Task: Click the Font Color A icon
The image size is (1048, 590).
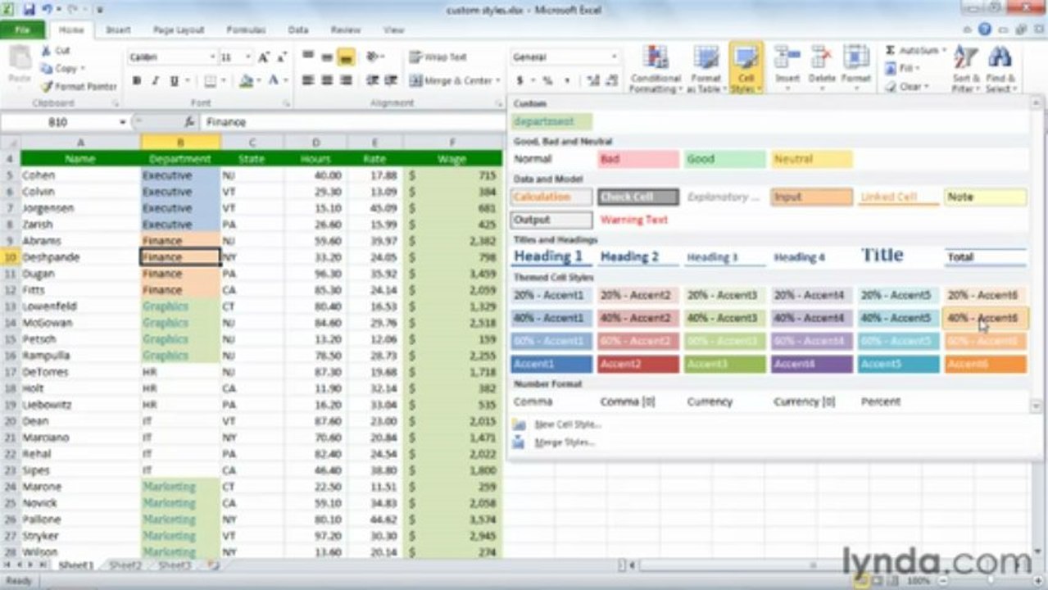Action: tap(273, 81)
